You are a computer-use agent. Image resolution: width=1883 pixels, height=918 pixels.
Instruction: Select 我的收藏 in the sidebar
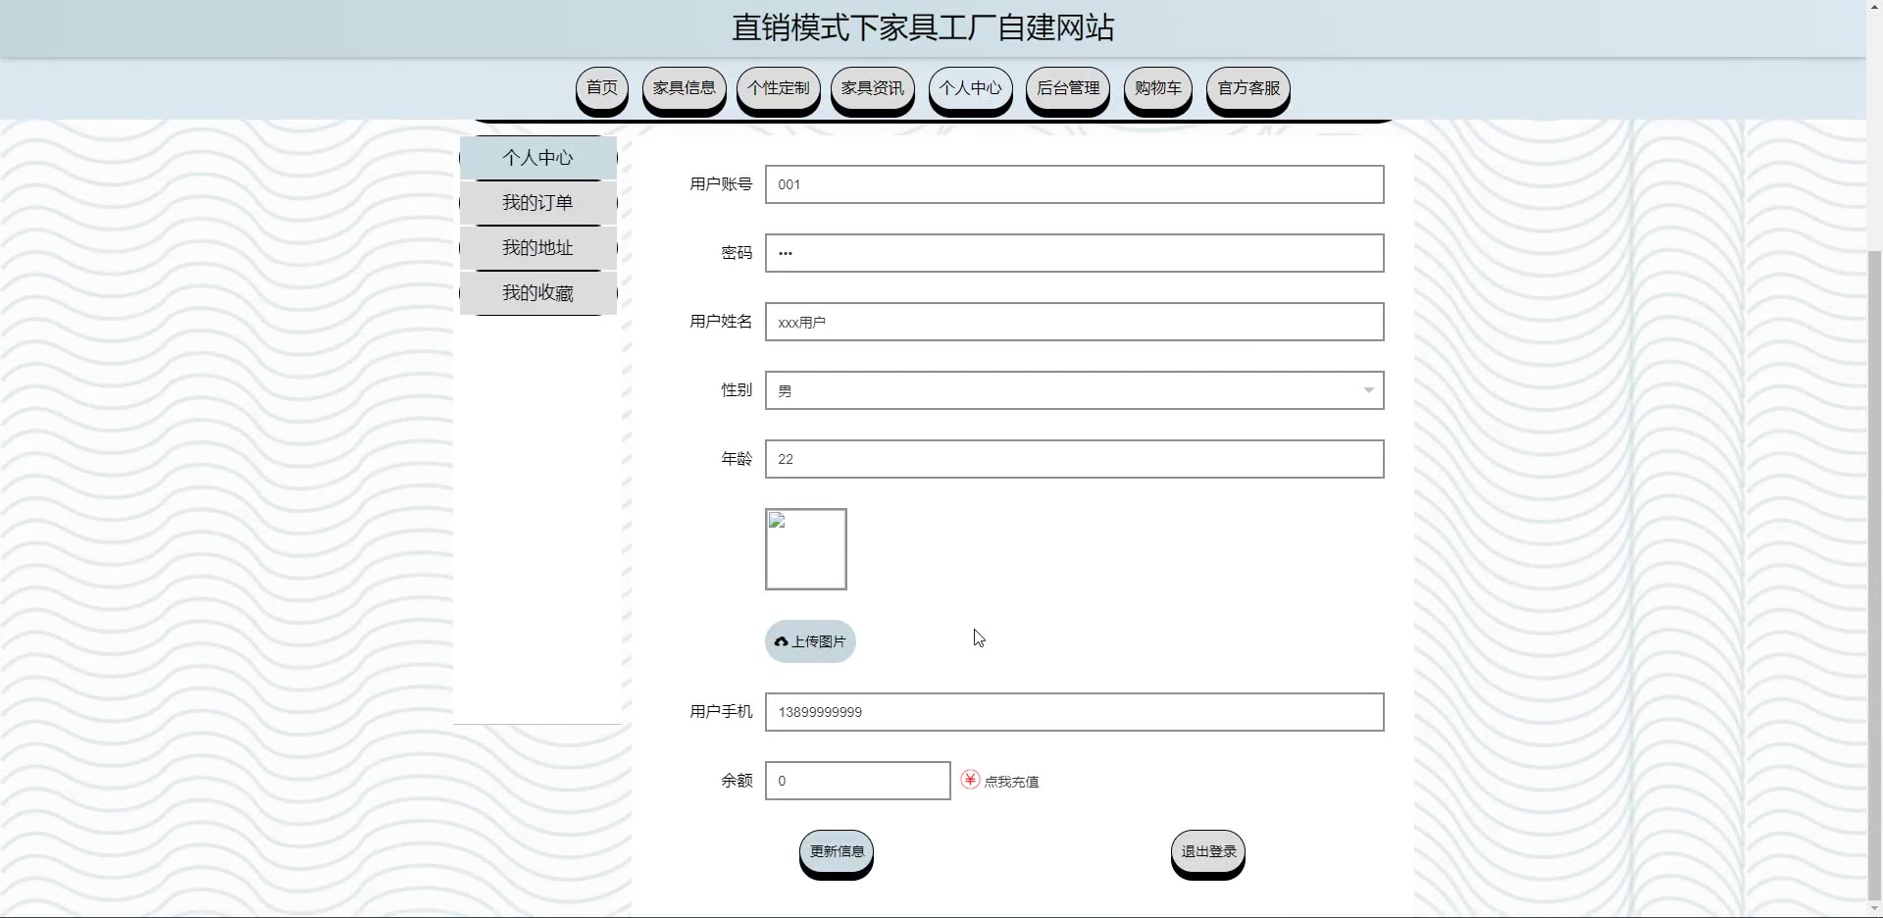coord(538,293)
